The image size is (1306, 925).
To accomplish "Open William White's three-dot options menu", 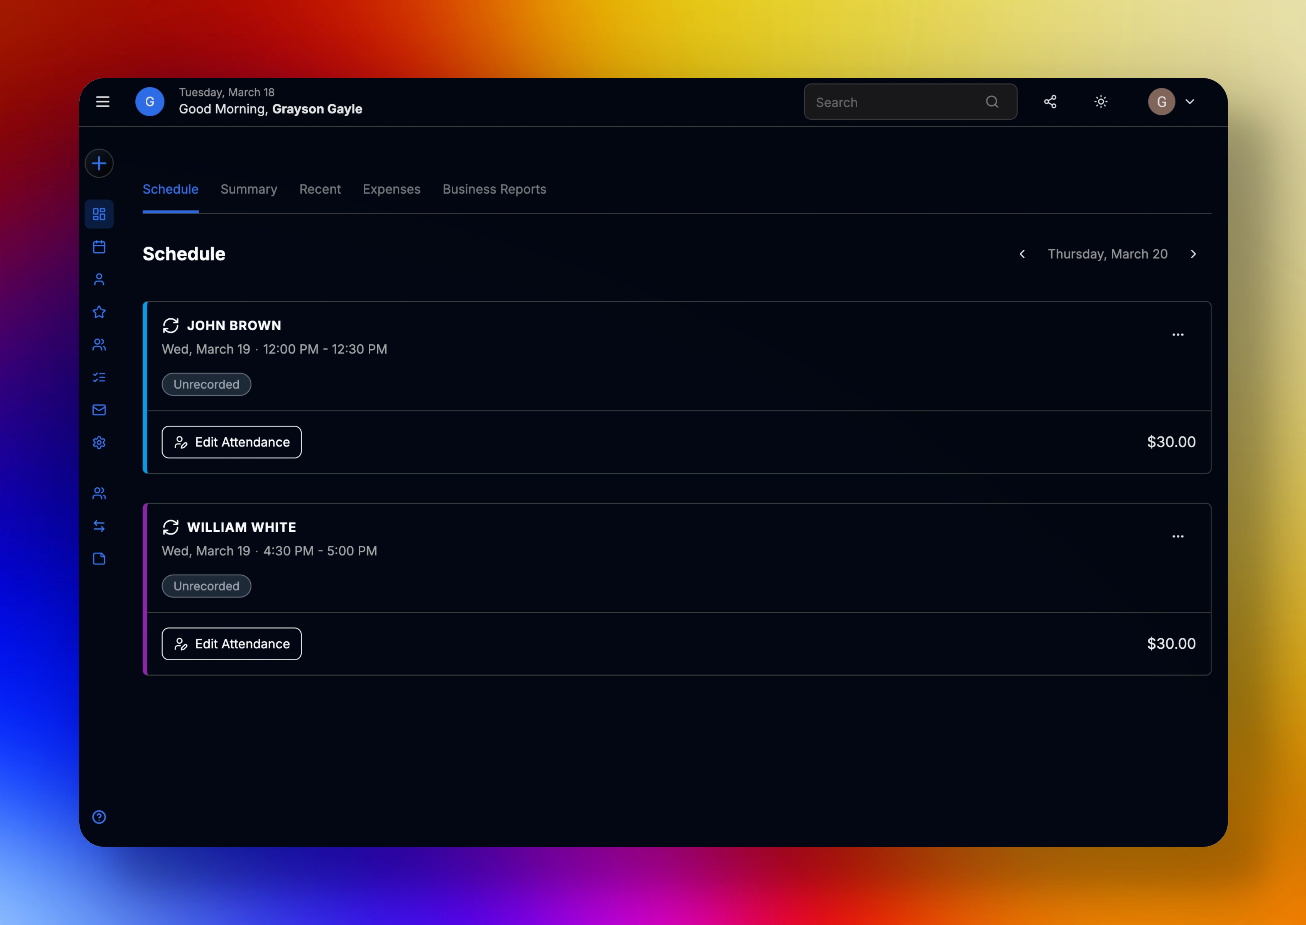I will pos(1178,537).
